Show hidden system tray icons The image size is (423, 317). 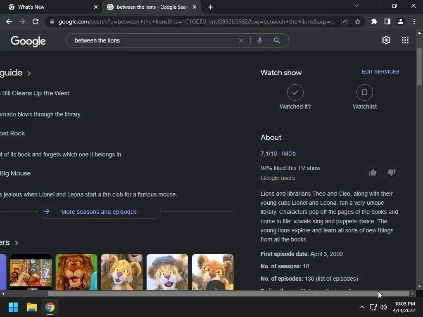362,307
